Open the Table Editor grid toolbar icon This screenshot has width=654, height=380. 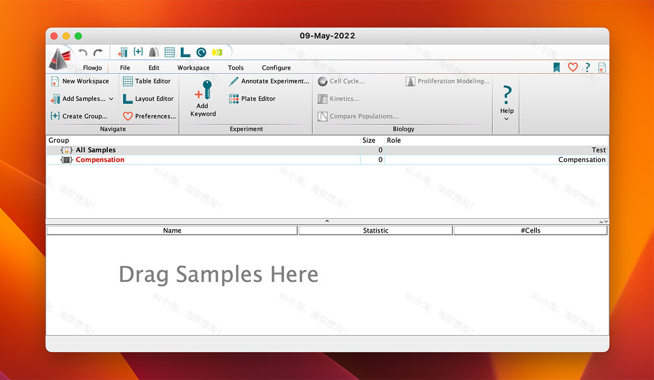169,52
